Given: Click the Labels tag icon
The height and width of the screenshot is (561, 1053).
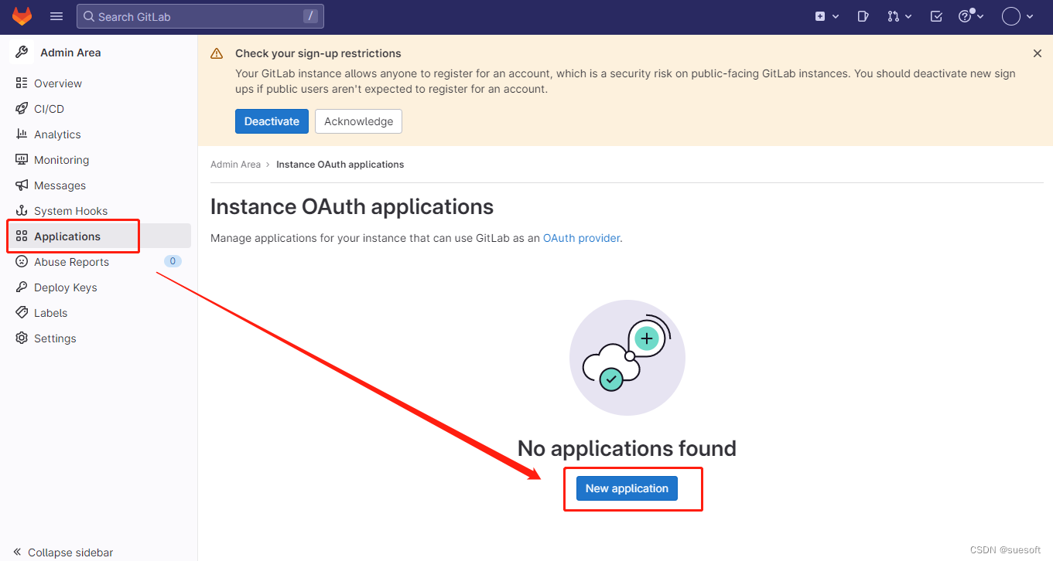Looking at the screenshot, I should click(22, 313).
